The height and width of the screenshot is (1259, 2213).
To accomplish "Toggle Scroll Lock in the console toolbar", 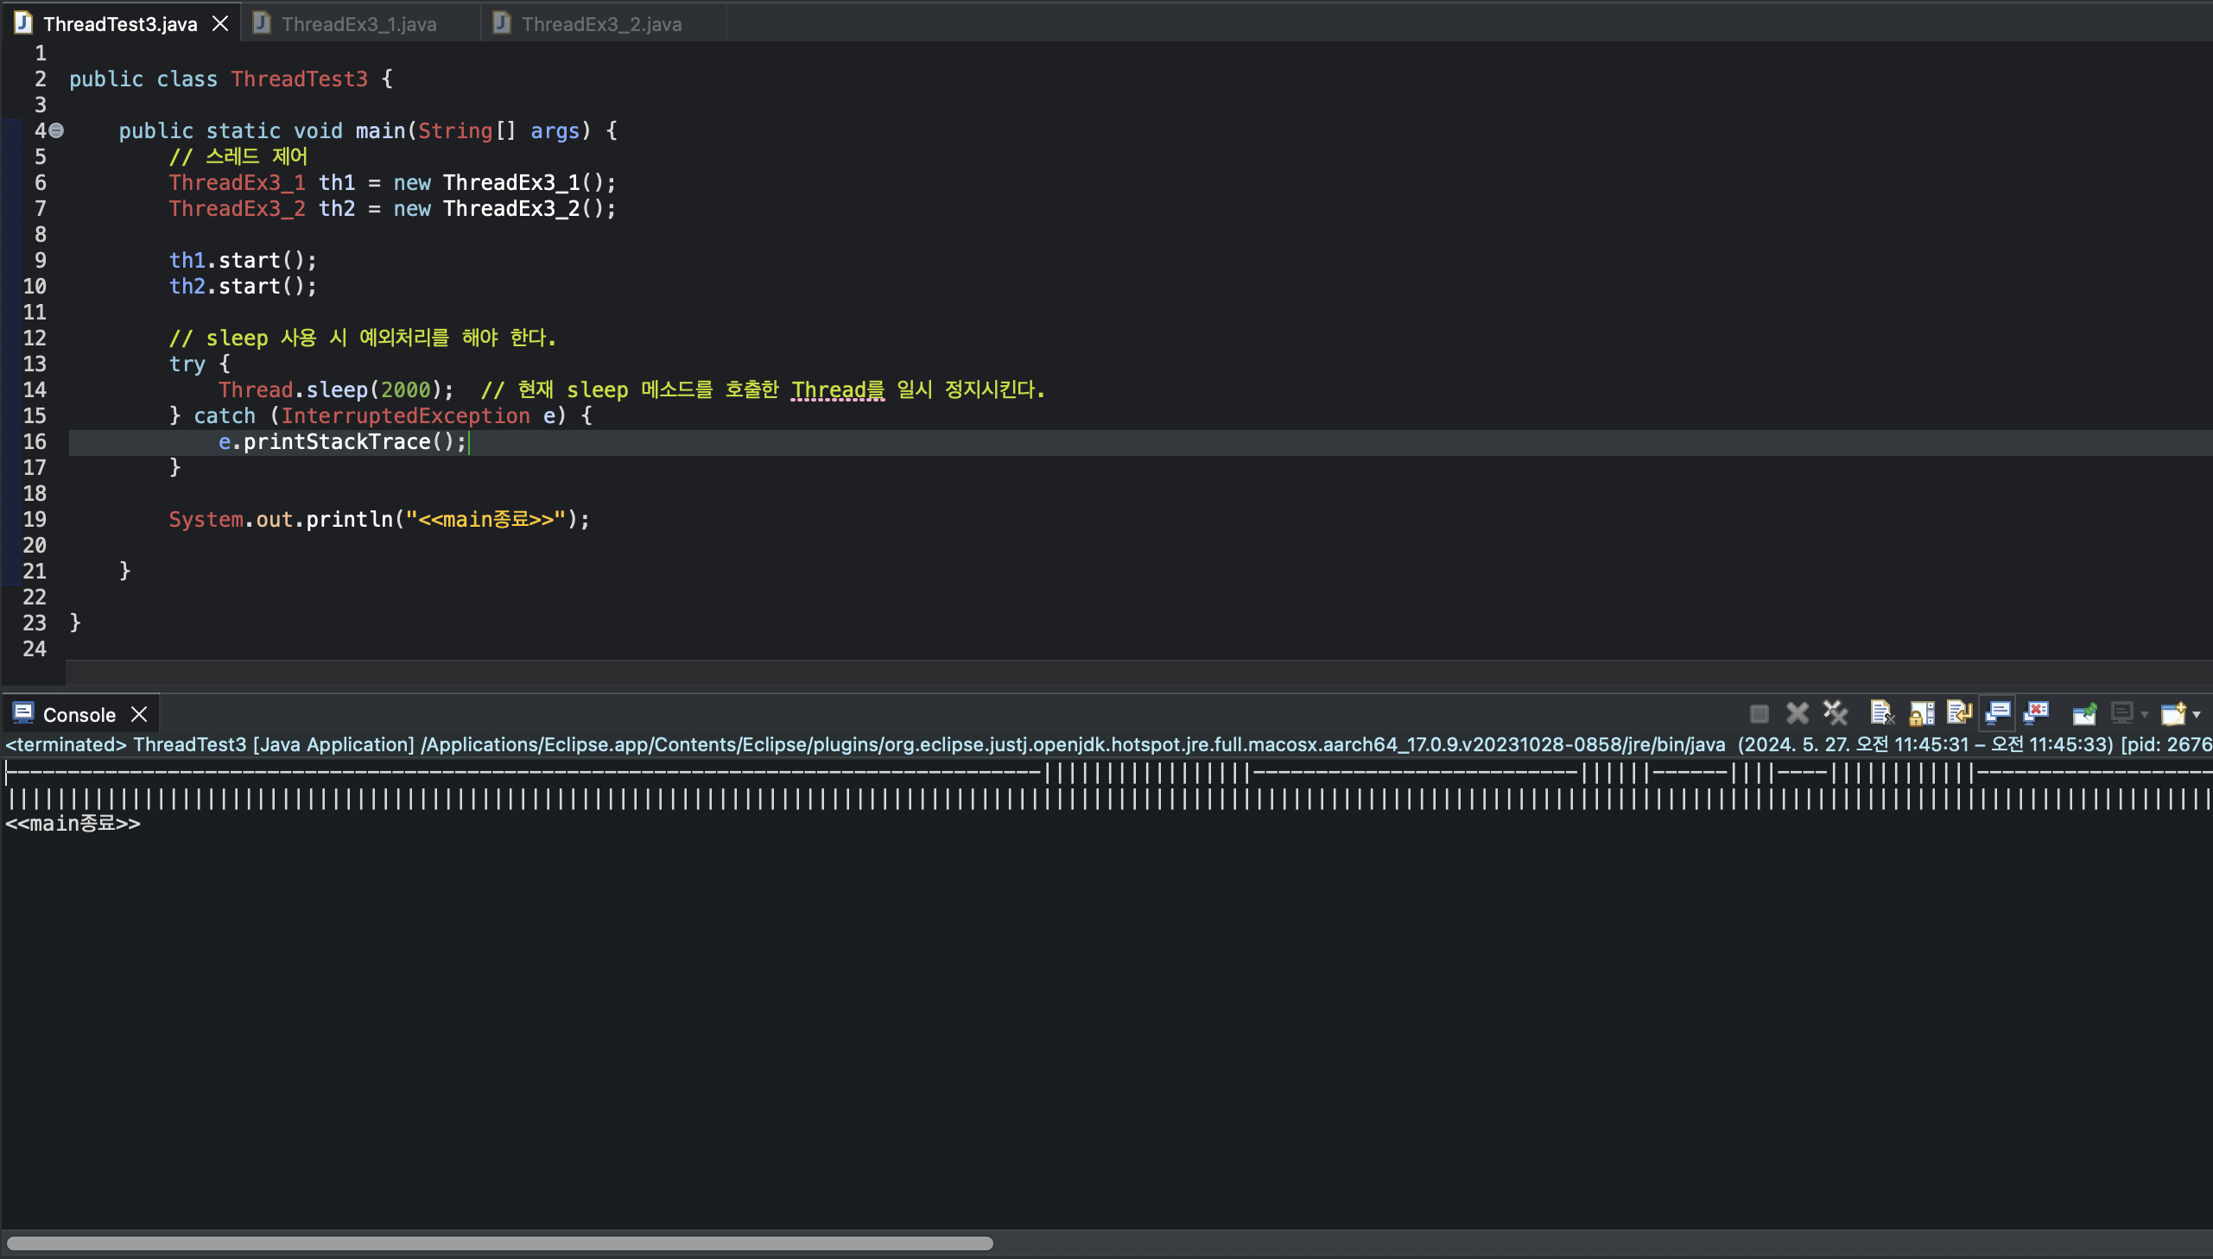I will click(x=1922, y=714).
